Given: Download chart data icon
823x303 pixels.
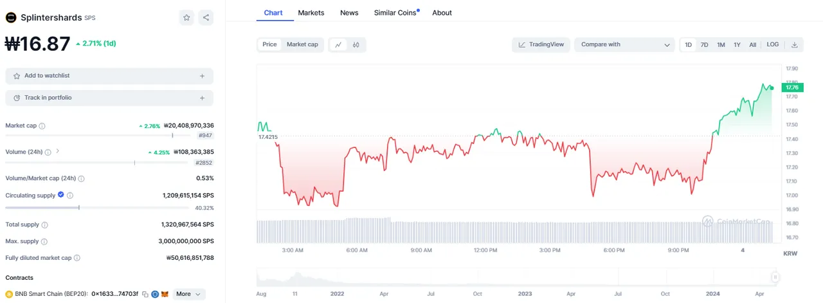Looking at the screenshot, I should coord(794,44).
